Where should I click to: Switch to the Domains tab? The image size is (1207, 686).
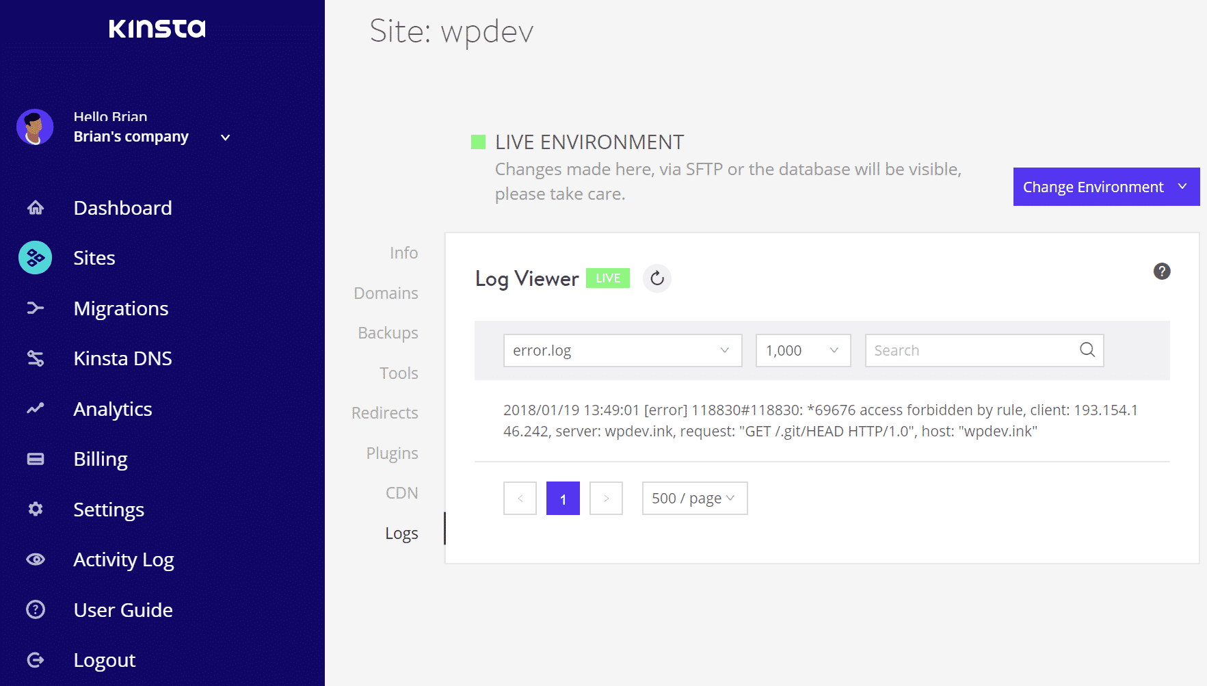386,293
